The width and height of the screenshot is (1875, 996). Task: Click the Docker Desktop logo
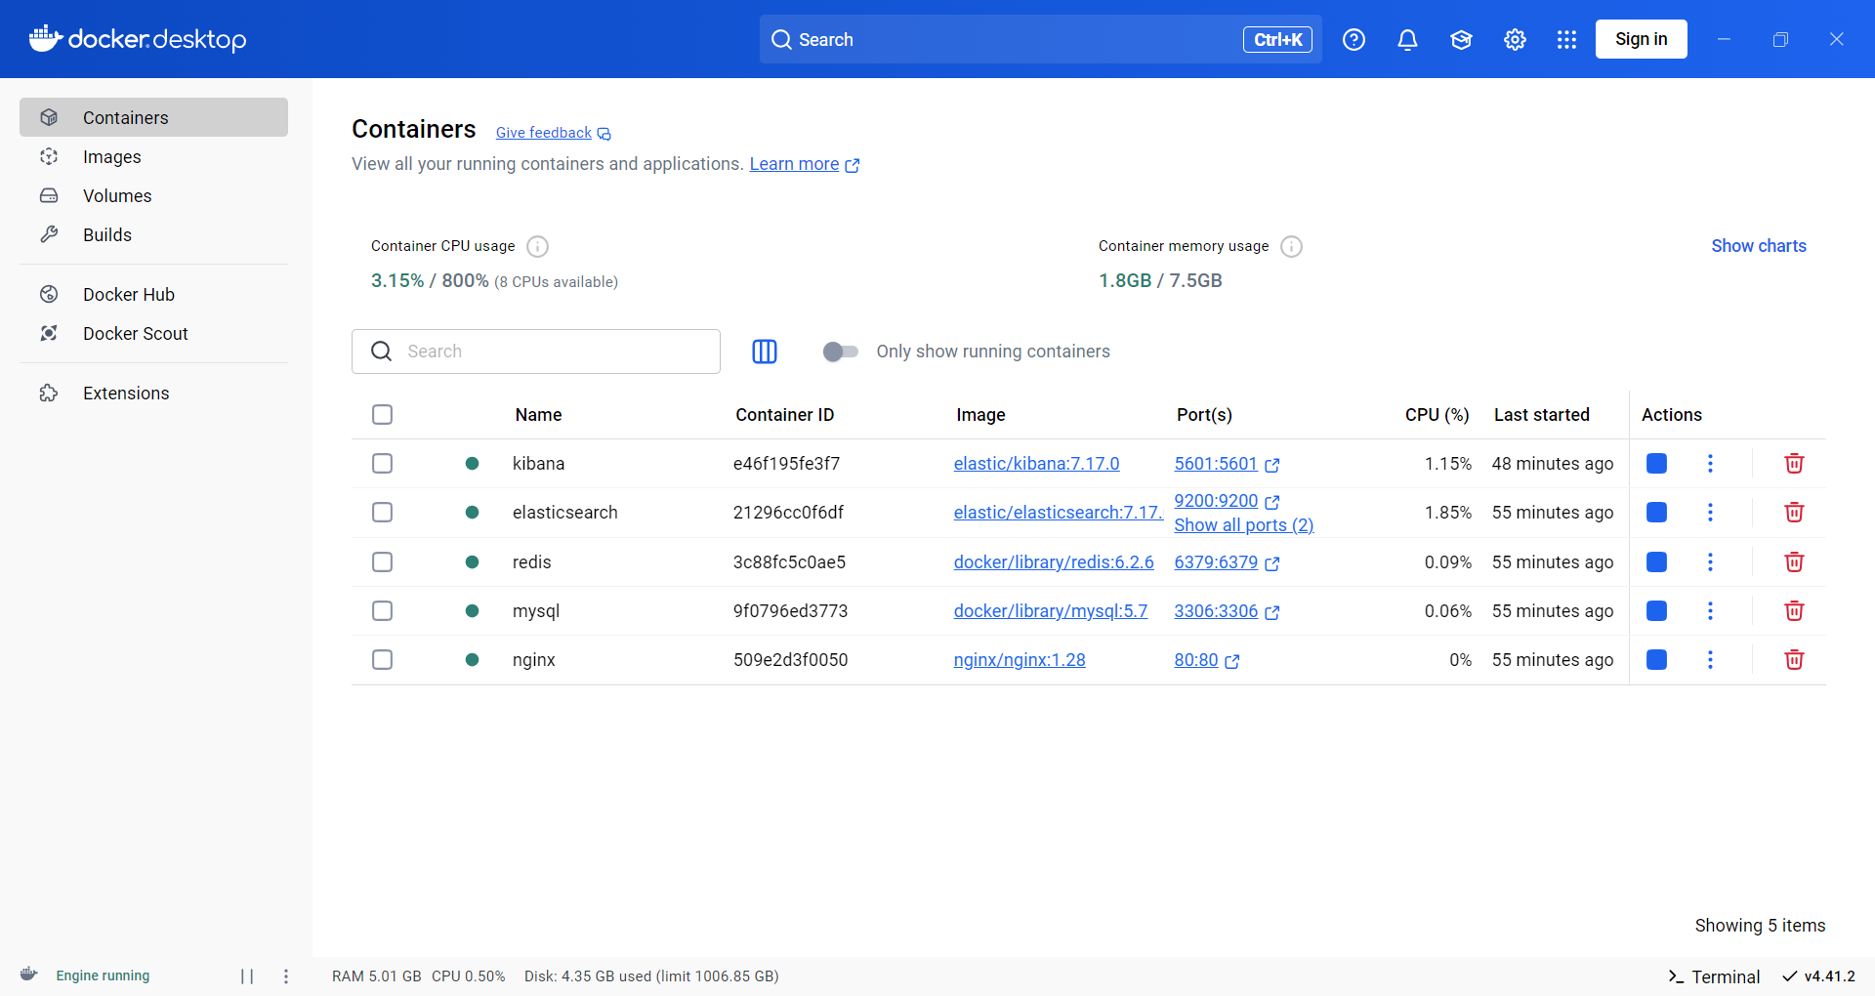click(x=138, y=39)
